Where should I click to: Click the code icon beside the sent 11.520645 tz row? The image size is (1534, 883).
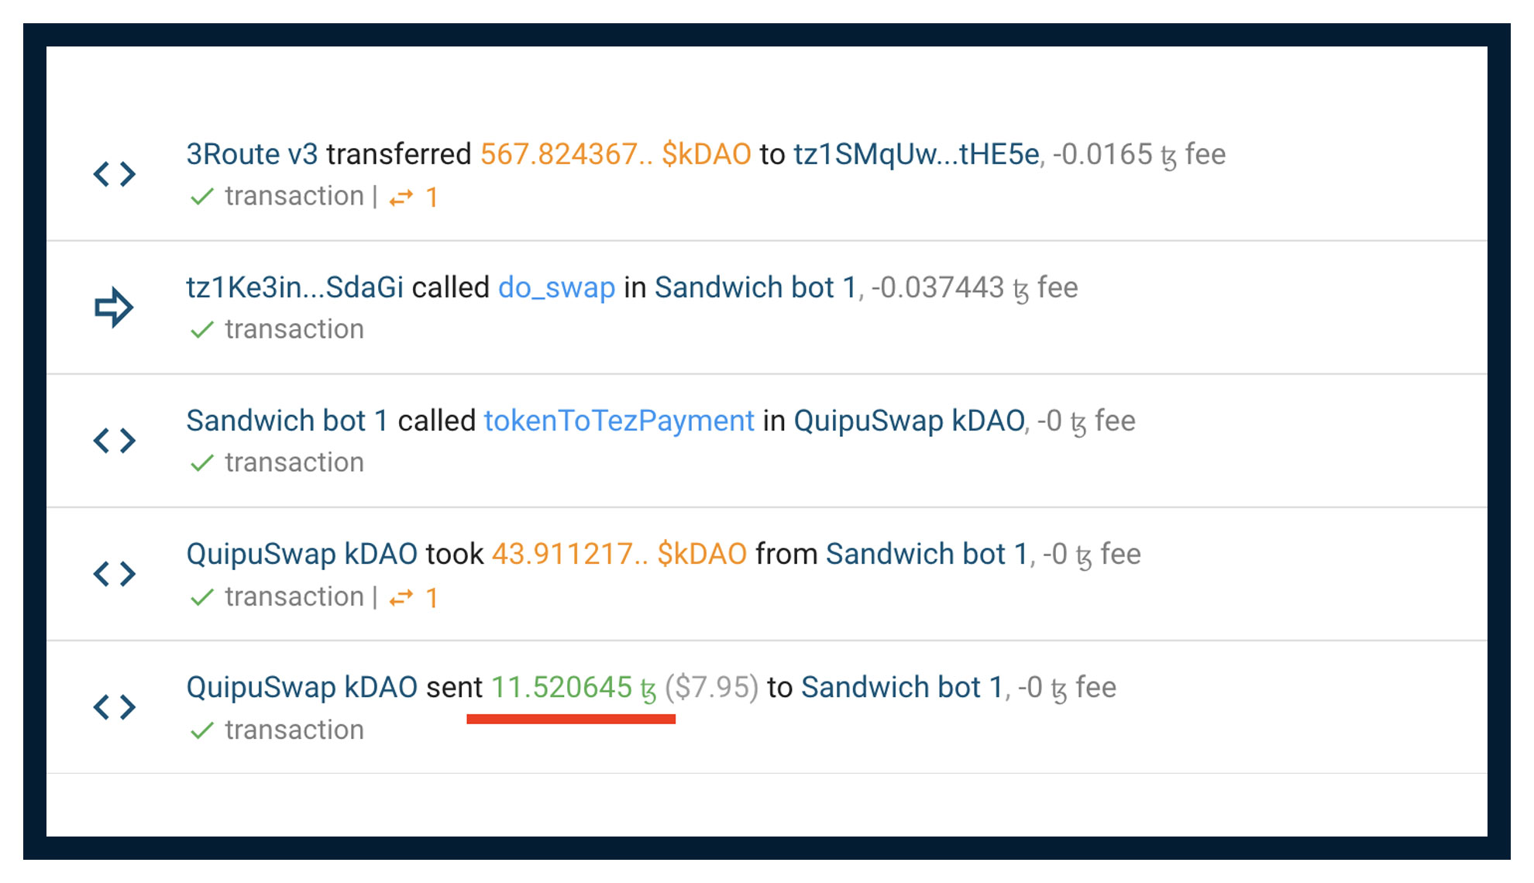(x=115, y=706)
